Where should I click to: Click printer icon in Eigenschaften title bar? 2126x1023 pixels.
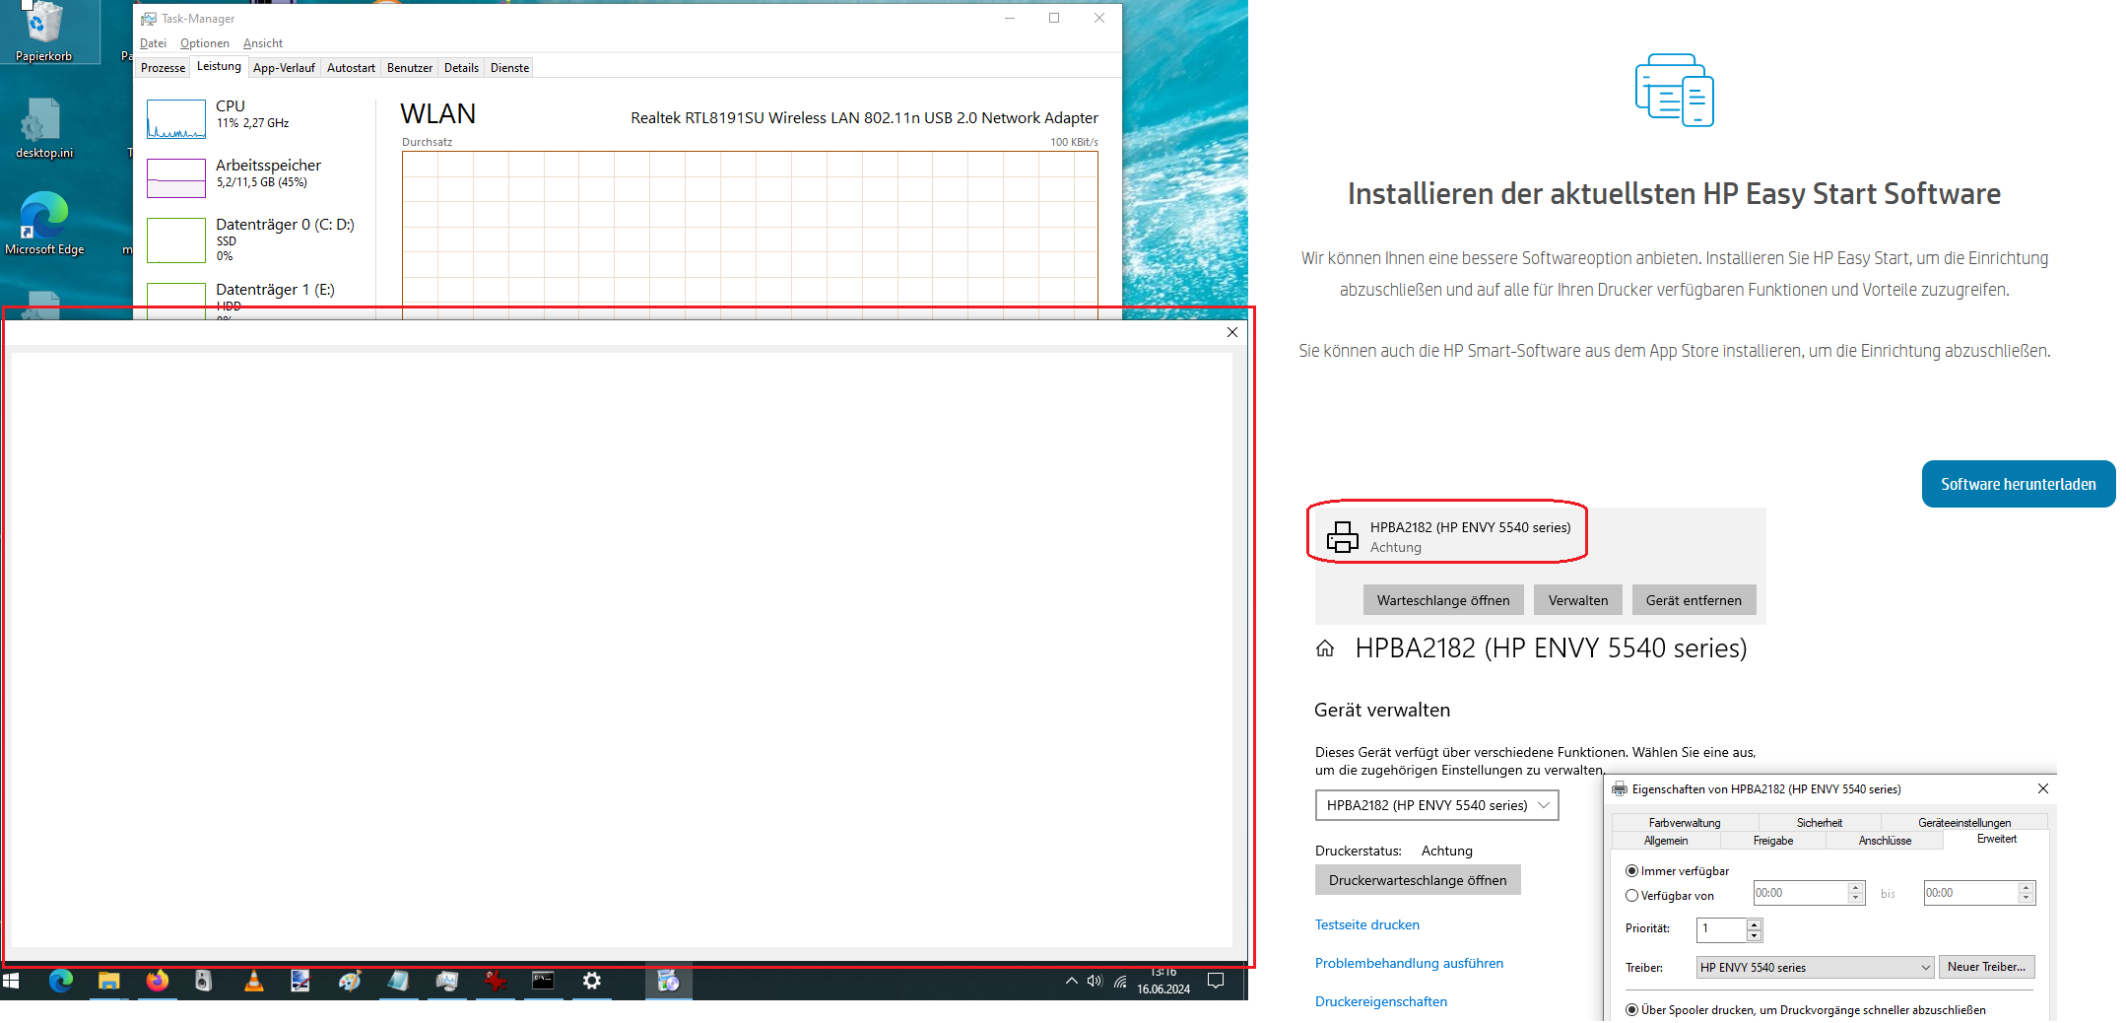point(1620,789)
